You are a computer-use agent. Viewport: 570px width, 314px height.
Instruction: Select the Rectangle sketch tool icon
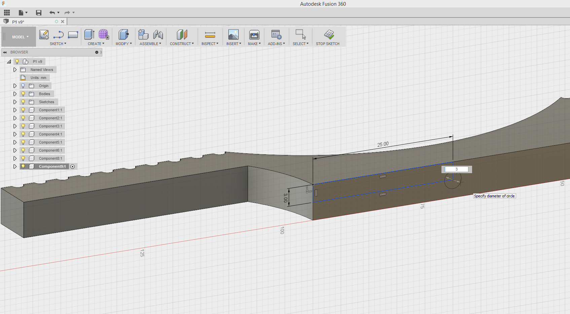pos(73,35)
